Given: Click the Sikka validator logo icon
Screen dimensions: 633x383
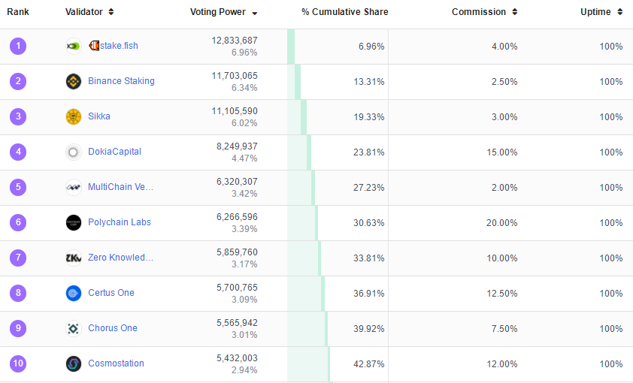Looking at the screenshot, I should click(x=73, y=116).
